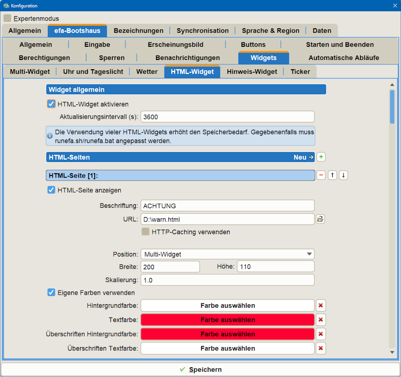The height and width of the screenshot is (377, 401).
Task: Remove HTML-Seite [1] with minus icon
Action: point(321,175)
